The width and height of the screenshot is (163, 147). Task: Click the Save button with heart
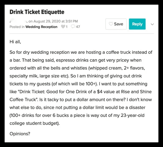116,24
